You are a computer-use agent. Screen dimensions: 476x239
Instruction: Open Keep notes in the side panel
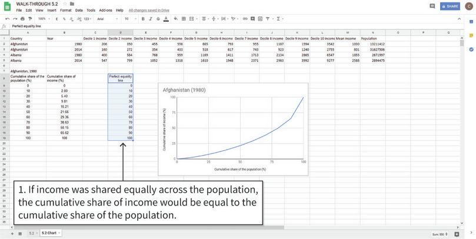pos(471,35)
